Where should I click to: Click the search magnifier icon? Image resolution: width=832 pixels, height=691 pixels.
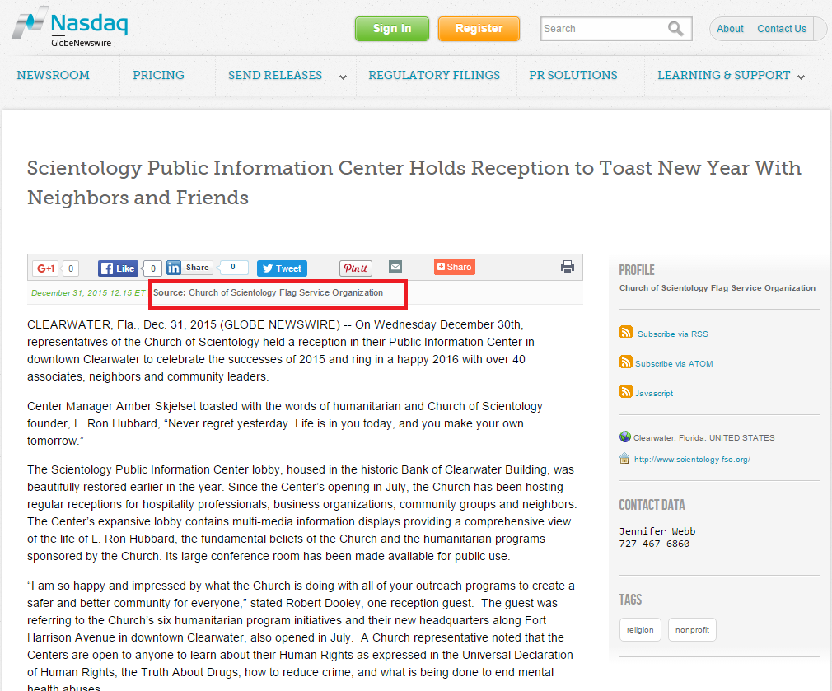point(675,29)
